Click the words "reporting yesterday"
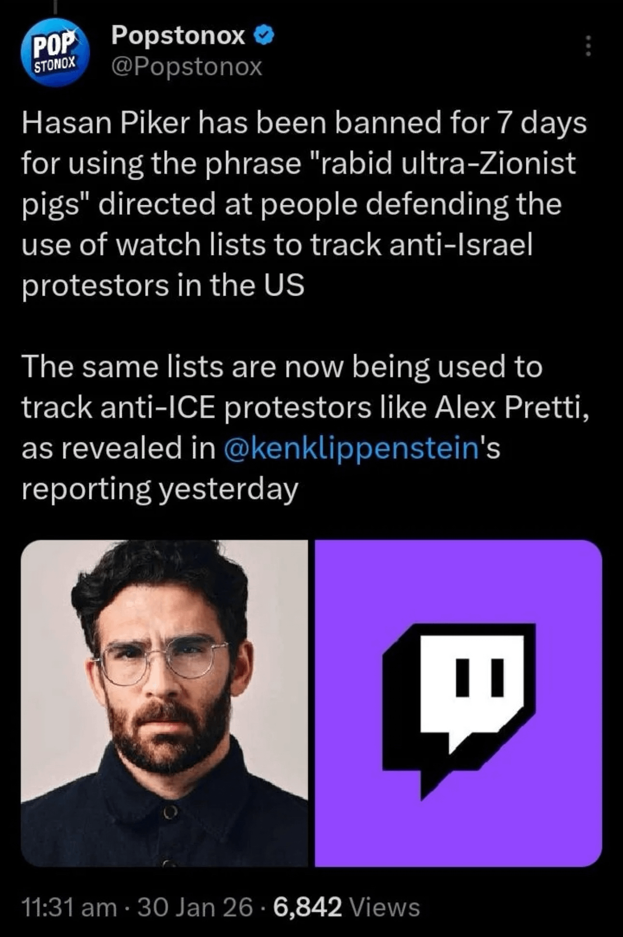 (160, 489)
